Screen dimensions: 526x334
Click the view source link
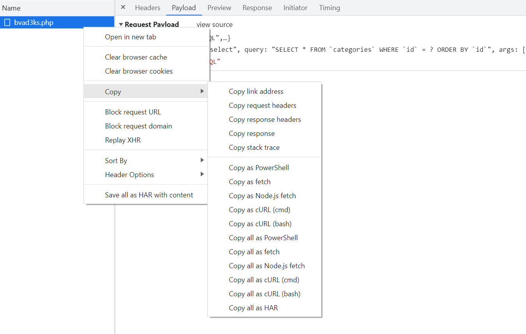pyautogui.click(x=214, y=25)
